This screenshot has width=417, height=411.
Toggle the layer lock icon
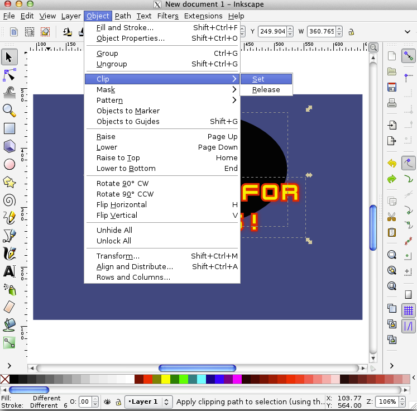coord(118,402)
